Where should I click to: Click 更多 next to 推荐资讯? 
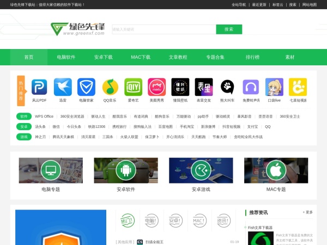pyautogui.click(x=308, y=212)
